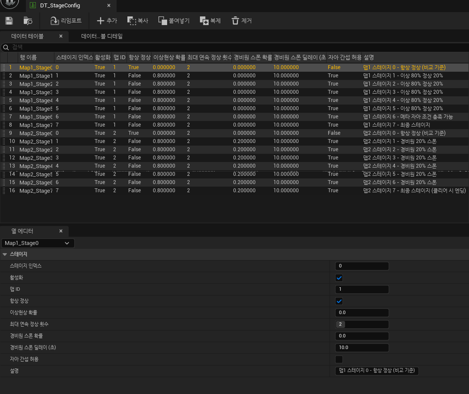The height and width of the screenshot is (394, 469).
Task: Select row Map1_Stage7
Action: 234,125
